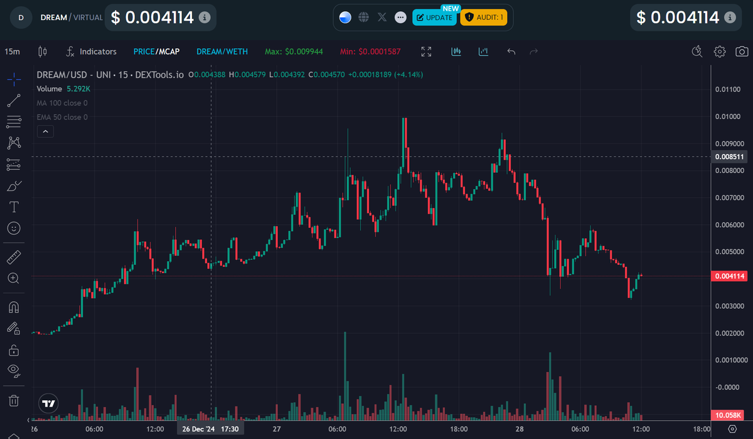Screen dimensions: 753x439
Task: Click the 0.004114 current price label
Action: 730,276
